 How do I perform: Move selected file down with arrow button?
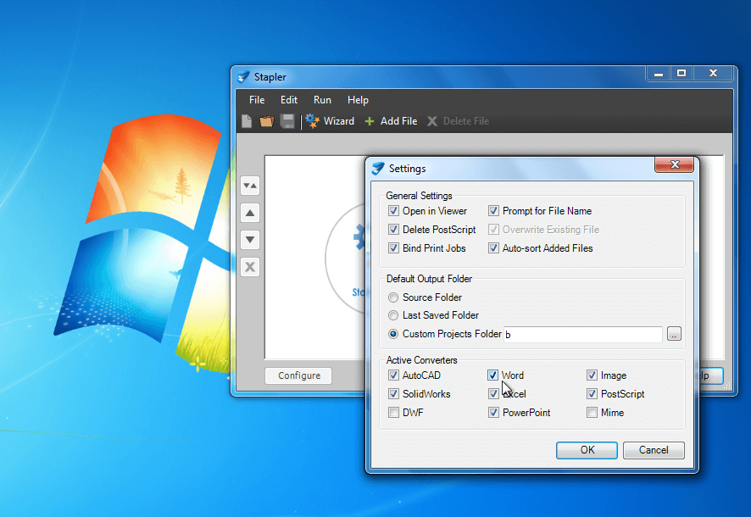[250, 240]
